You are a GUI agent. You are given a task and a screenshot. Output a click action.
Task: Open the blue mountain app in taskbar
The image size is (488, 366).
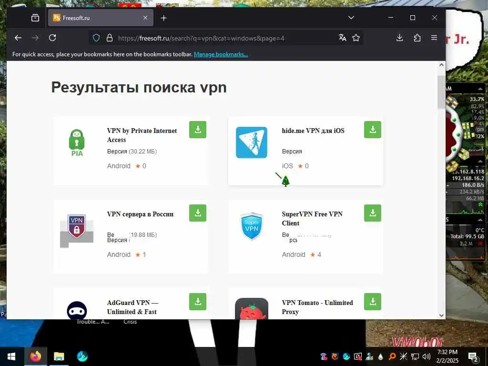pyautogui.click(x=82, y=356)
